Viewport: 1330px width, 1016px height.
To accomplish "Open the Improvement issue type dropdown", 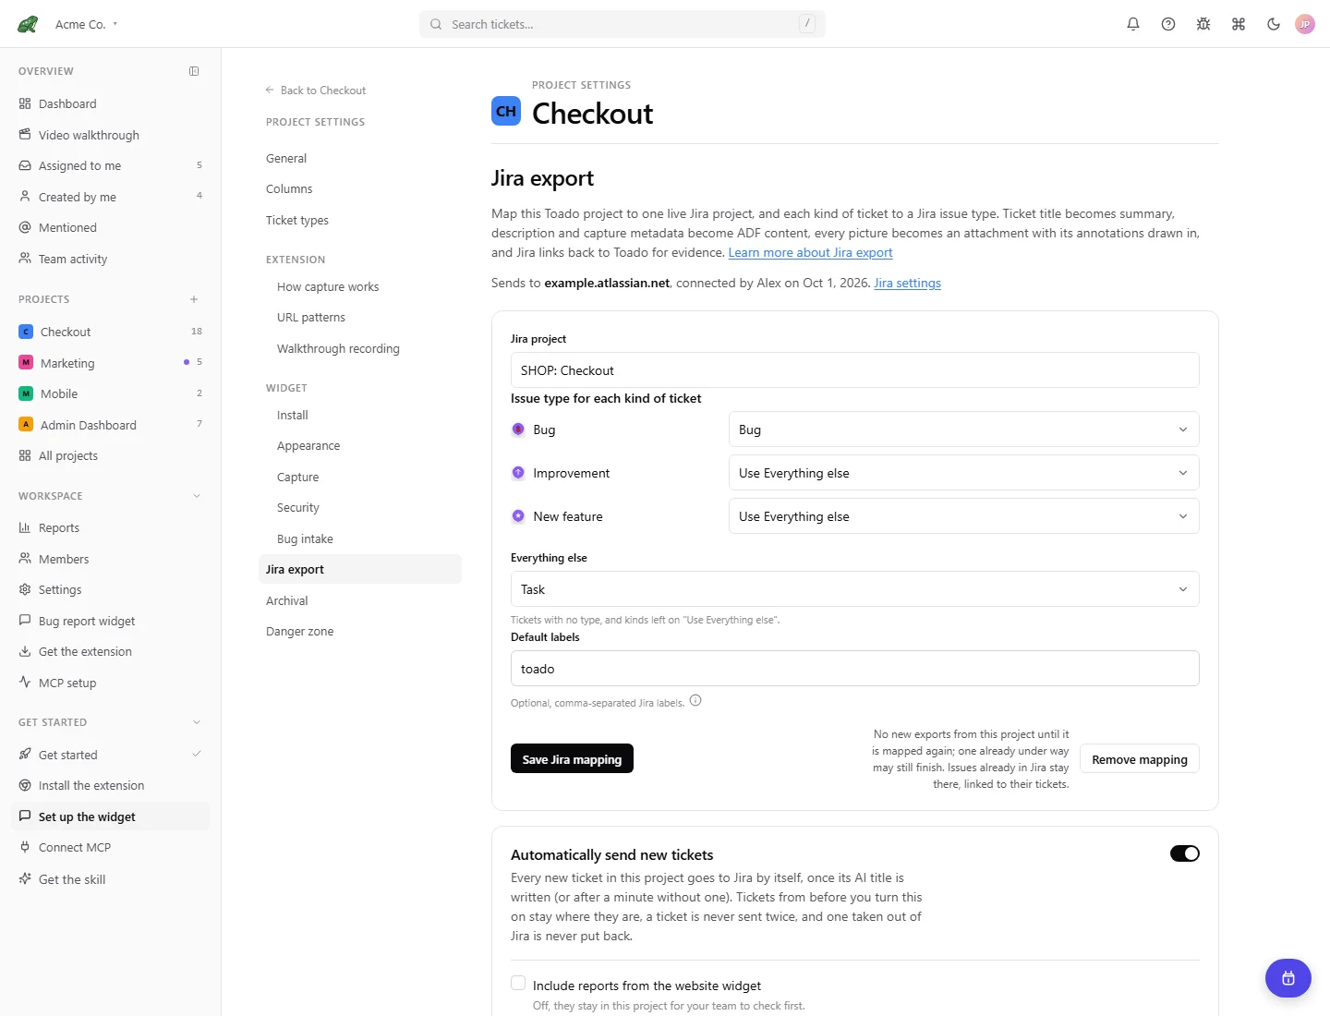I will (963, 473).
